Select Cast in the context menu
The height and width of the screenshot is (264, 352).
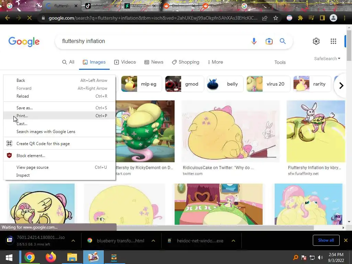coord(59,124)
